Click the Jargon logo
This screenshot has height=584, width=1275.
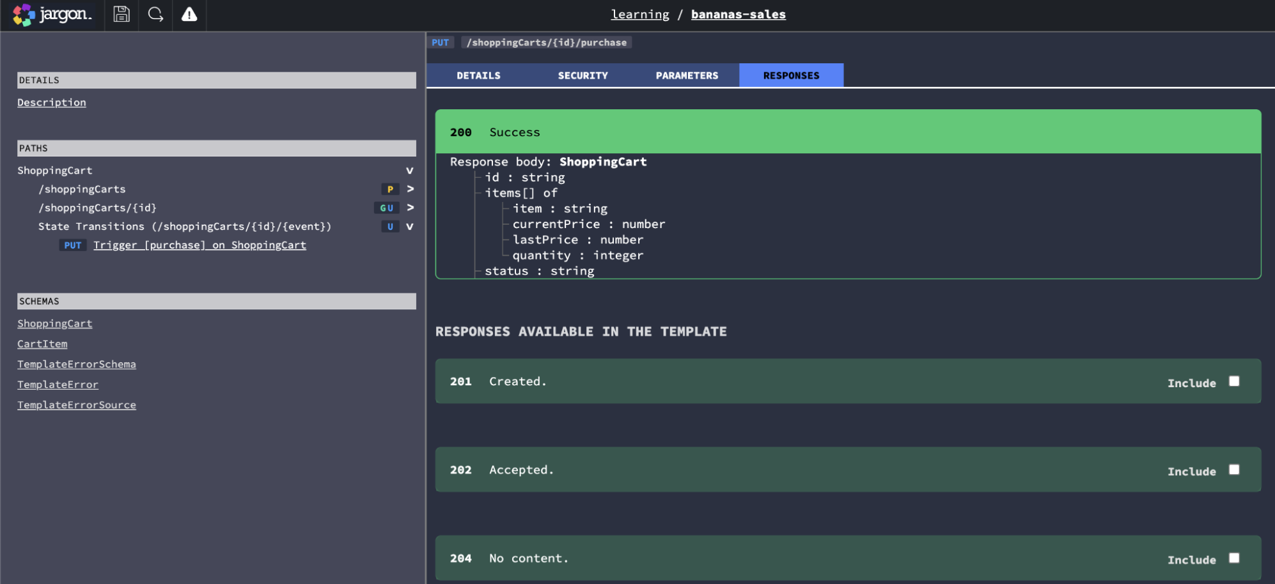(52, 15)
